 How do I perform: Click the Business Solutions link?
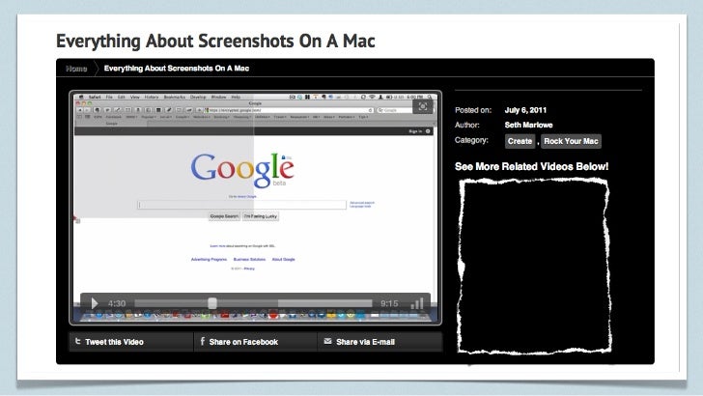(x=249, y=259)
